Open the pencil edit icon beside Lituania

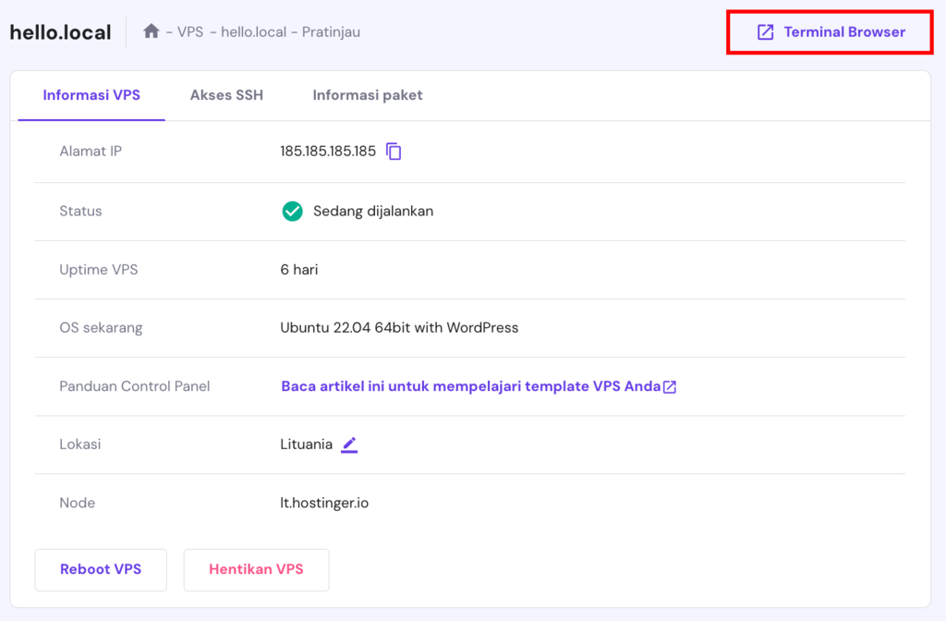pyautogui.click(x=349, y=444)
